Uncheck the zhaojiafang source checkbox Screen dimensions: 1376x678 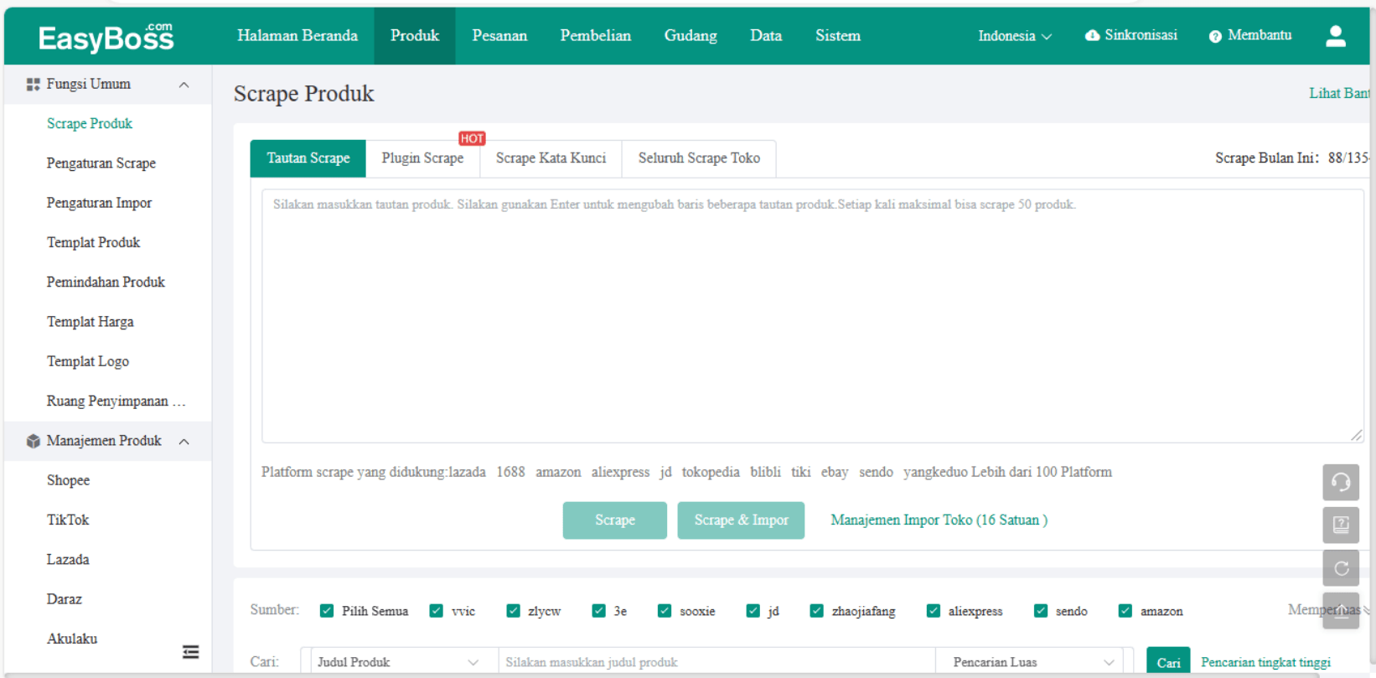point(817,611)
